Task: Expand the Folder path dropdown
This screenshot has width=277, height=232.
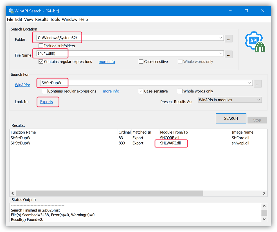Action: (220, 38)
